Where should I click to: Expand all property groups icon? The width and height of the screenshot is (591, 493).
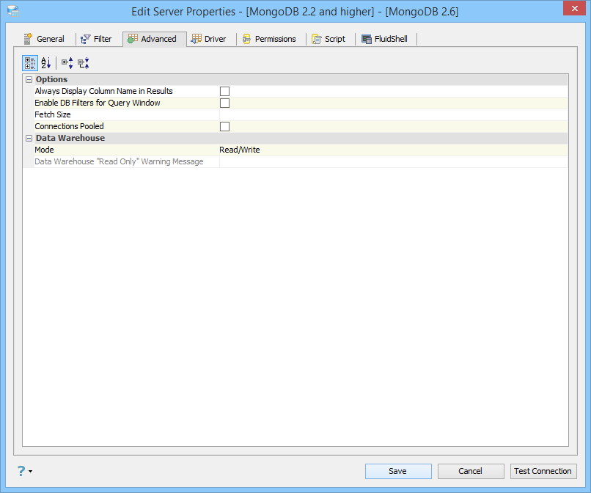(x=67, y=63)
